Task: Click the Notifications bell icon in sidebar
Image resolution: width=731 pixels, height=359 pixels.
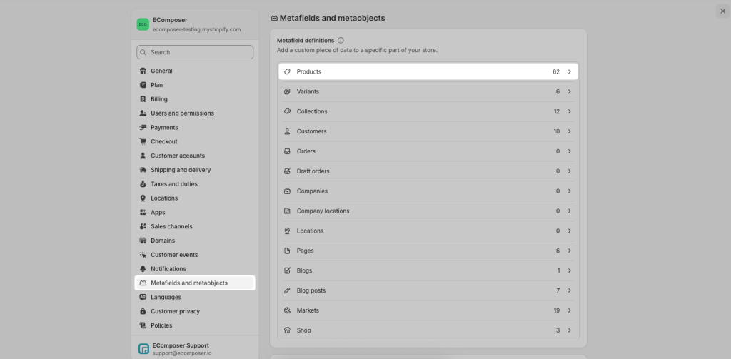Action: tap(143, 269)
